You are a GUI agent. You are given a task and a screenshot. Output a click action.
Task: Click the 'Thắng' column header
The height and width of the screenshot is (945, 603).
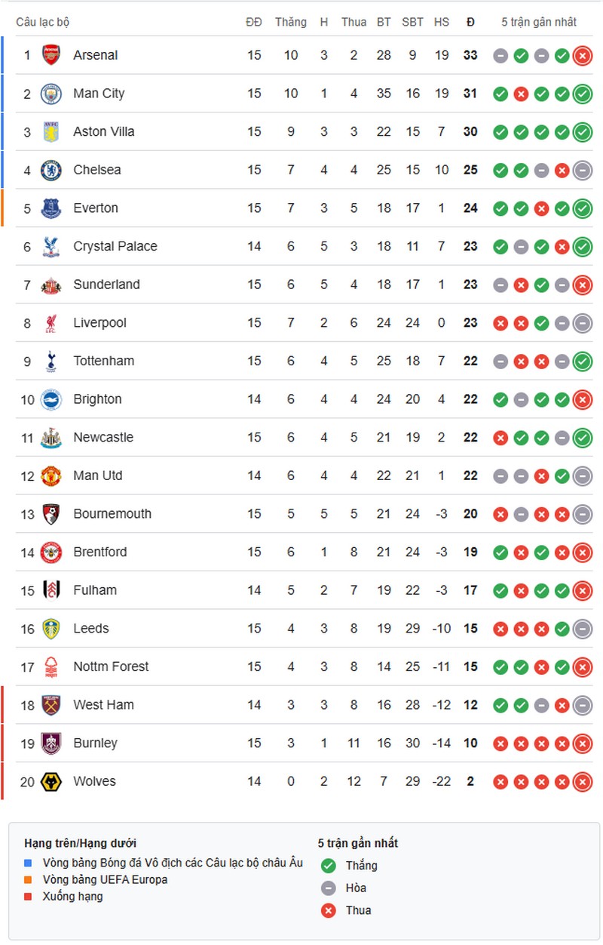click(290, 22)
